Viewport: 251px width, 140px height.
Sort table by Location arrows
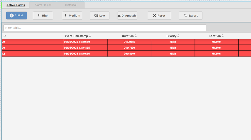pos(223,36)
